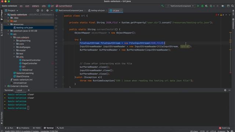Image resolution: width=235 pixels, height=132 pixels.
Task: Click the sdetpro breadcrumb in navigation bar
Action: point(36,6)
